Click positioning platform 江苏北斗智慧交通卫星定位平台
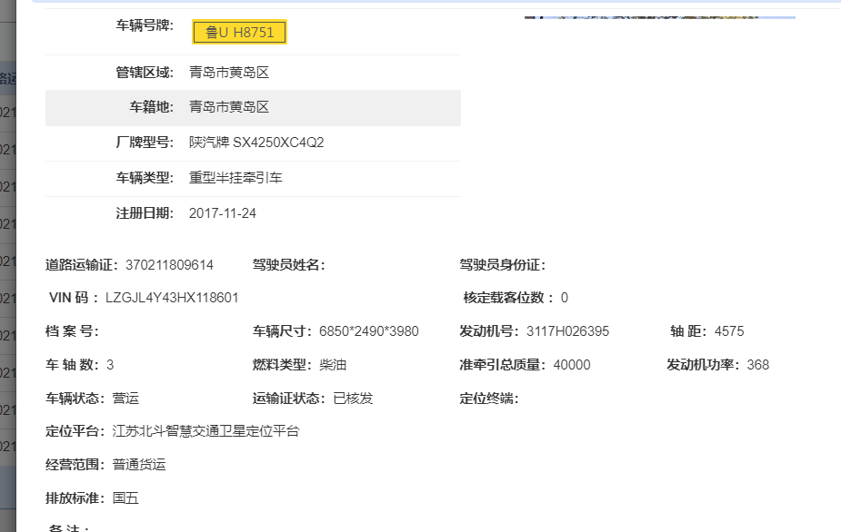Image resolution: width=841 pixels, height=532 pixels. click(205, 431)
